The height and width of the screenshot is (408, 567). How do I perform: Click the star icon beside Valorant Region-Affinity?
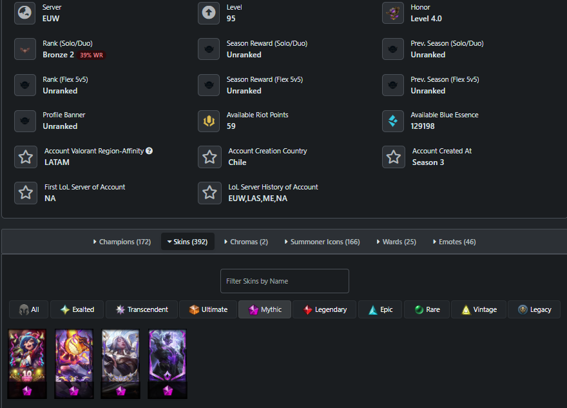pyautogui.click(x=26, y=157)
